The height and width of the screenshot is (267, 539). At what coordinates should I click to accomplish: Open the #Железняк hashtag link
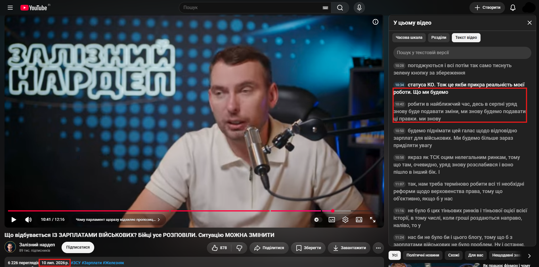click(x=114, y=263)
